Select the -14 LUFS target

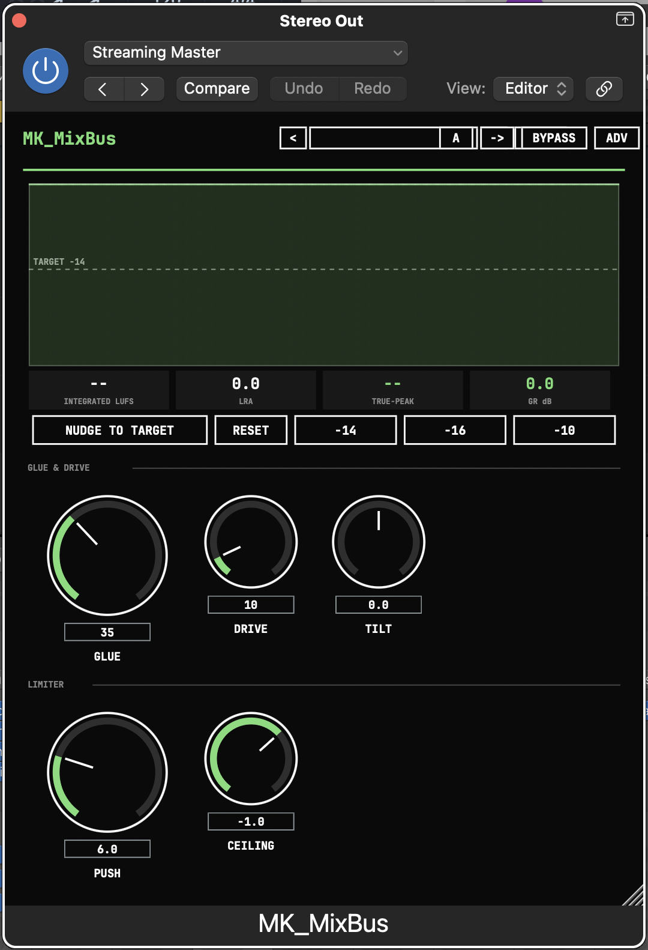(346, 430)
